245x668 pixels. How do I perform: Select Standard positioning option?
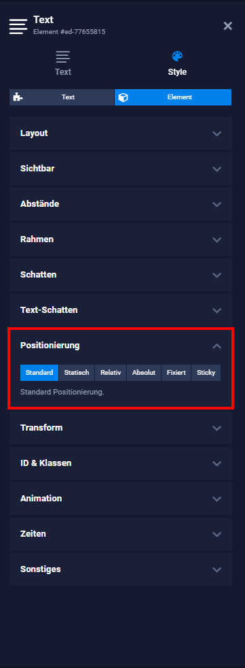(x=39, y=373)
